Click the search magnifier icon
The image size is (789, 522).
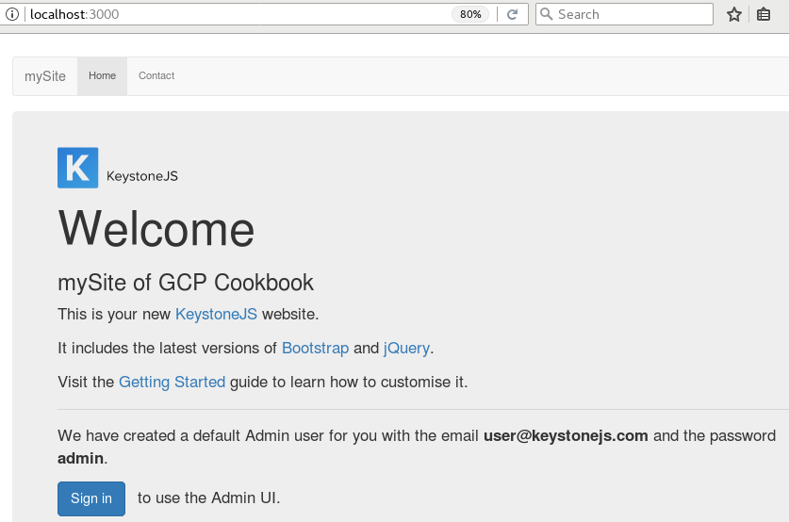coord(546,14)
